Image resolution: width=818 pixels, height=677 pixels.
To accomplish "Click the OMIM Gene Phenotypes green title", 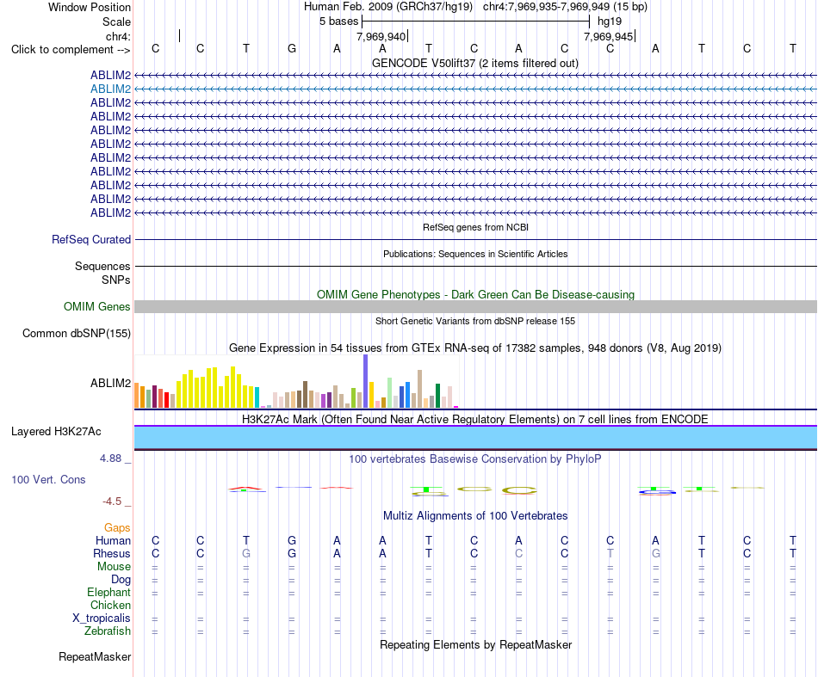I will coord(475,294).
